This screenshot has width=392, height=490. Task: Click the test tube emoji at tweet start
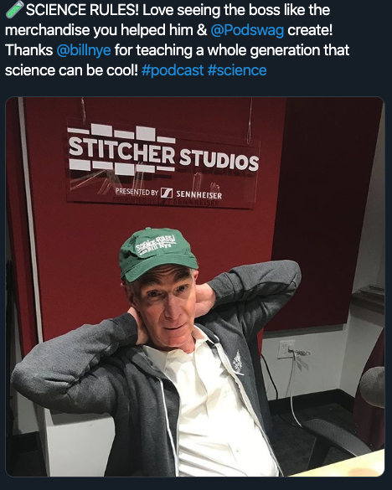click(14, 9)
